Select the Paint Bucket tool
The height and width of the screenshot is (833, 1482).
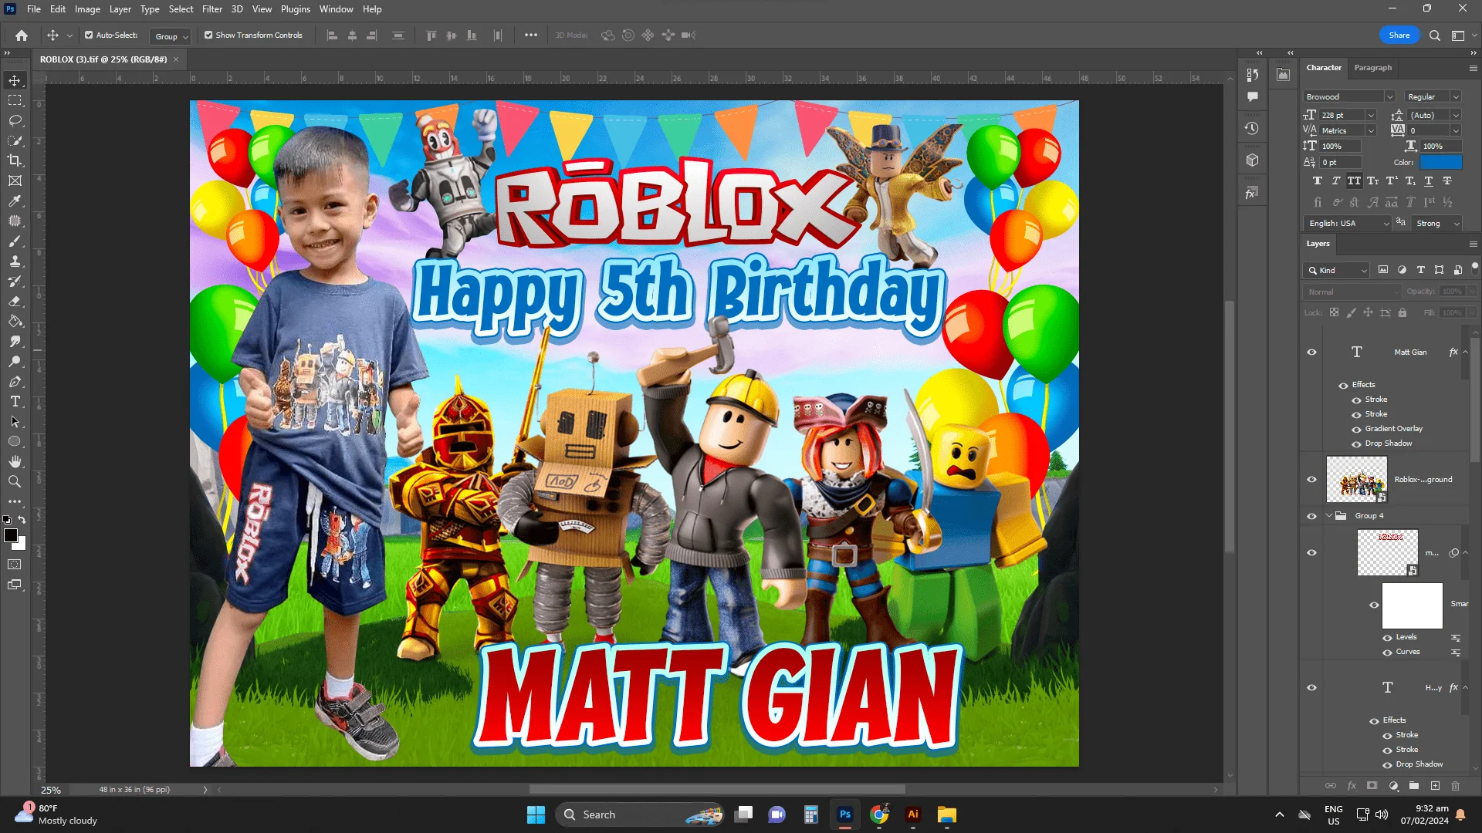[x=15, y=322]
